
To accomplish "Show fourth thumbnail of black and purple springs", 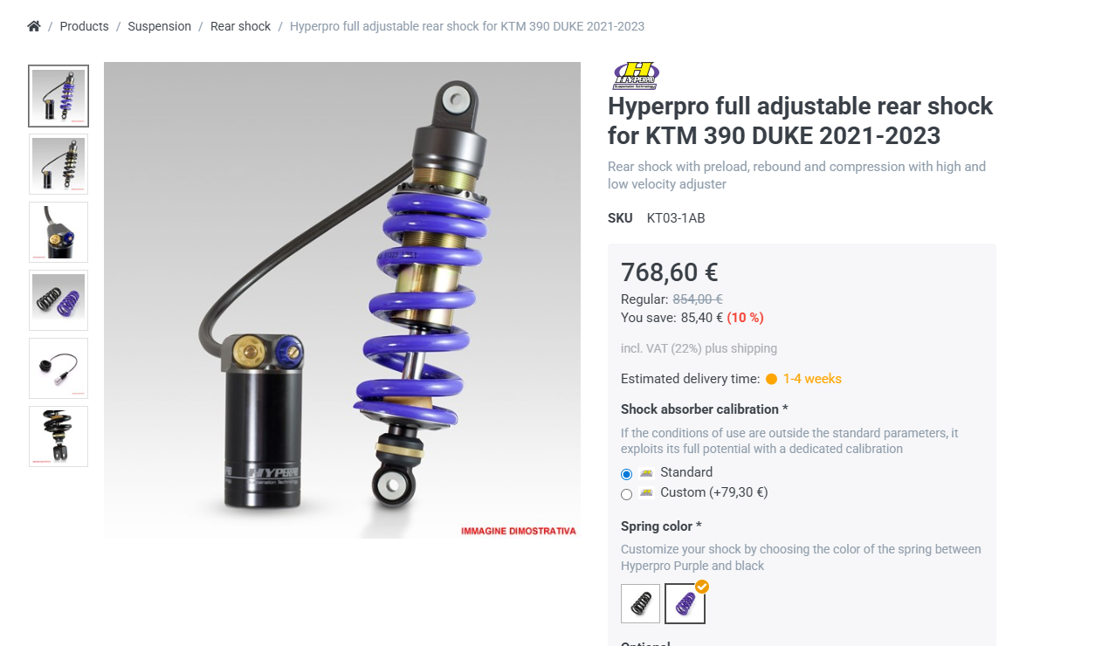I will [x=59, y=300].
